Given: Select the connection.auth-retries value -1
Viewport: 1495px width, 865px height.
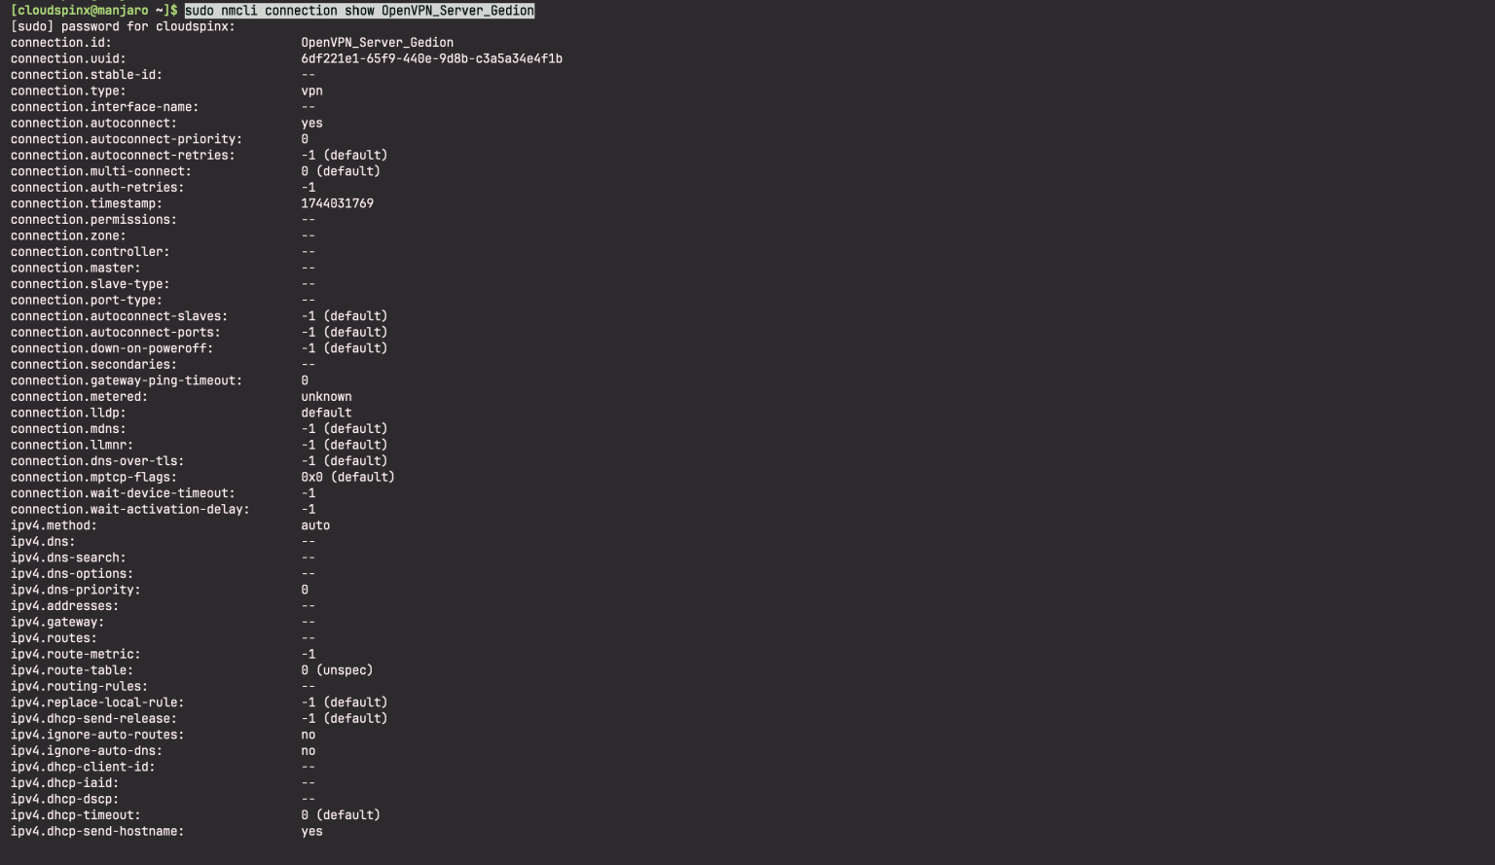Looking at the screenshot, I should (x=307, y=187).
